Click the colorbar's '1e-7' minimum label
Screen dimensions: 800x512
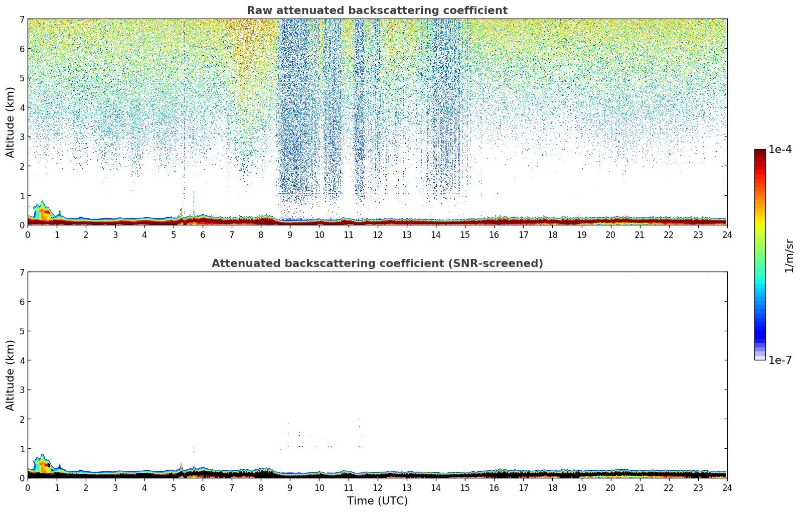(780, 360)
